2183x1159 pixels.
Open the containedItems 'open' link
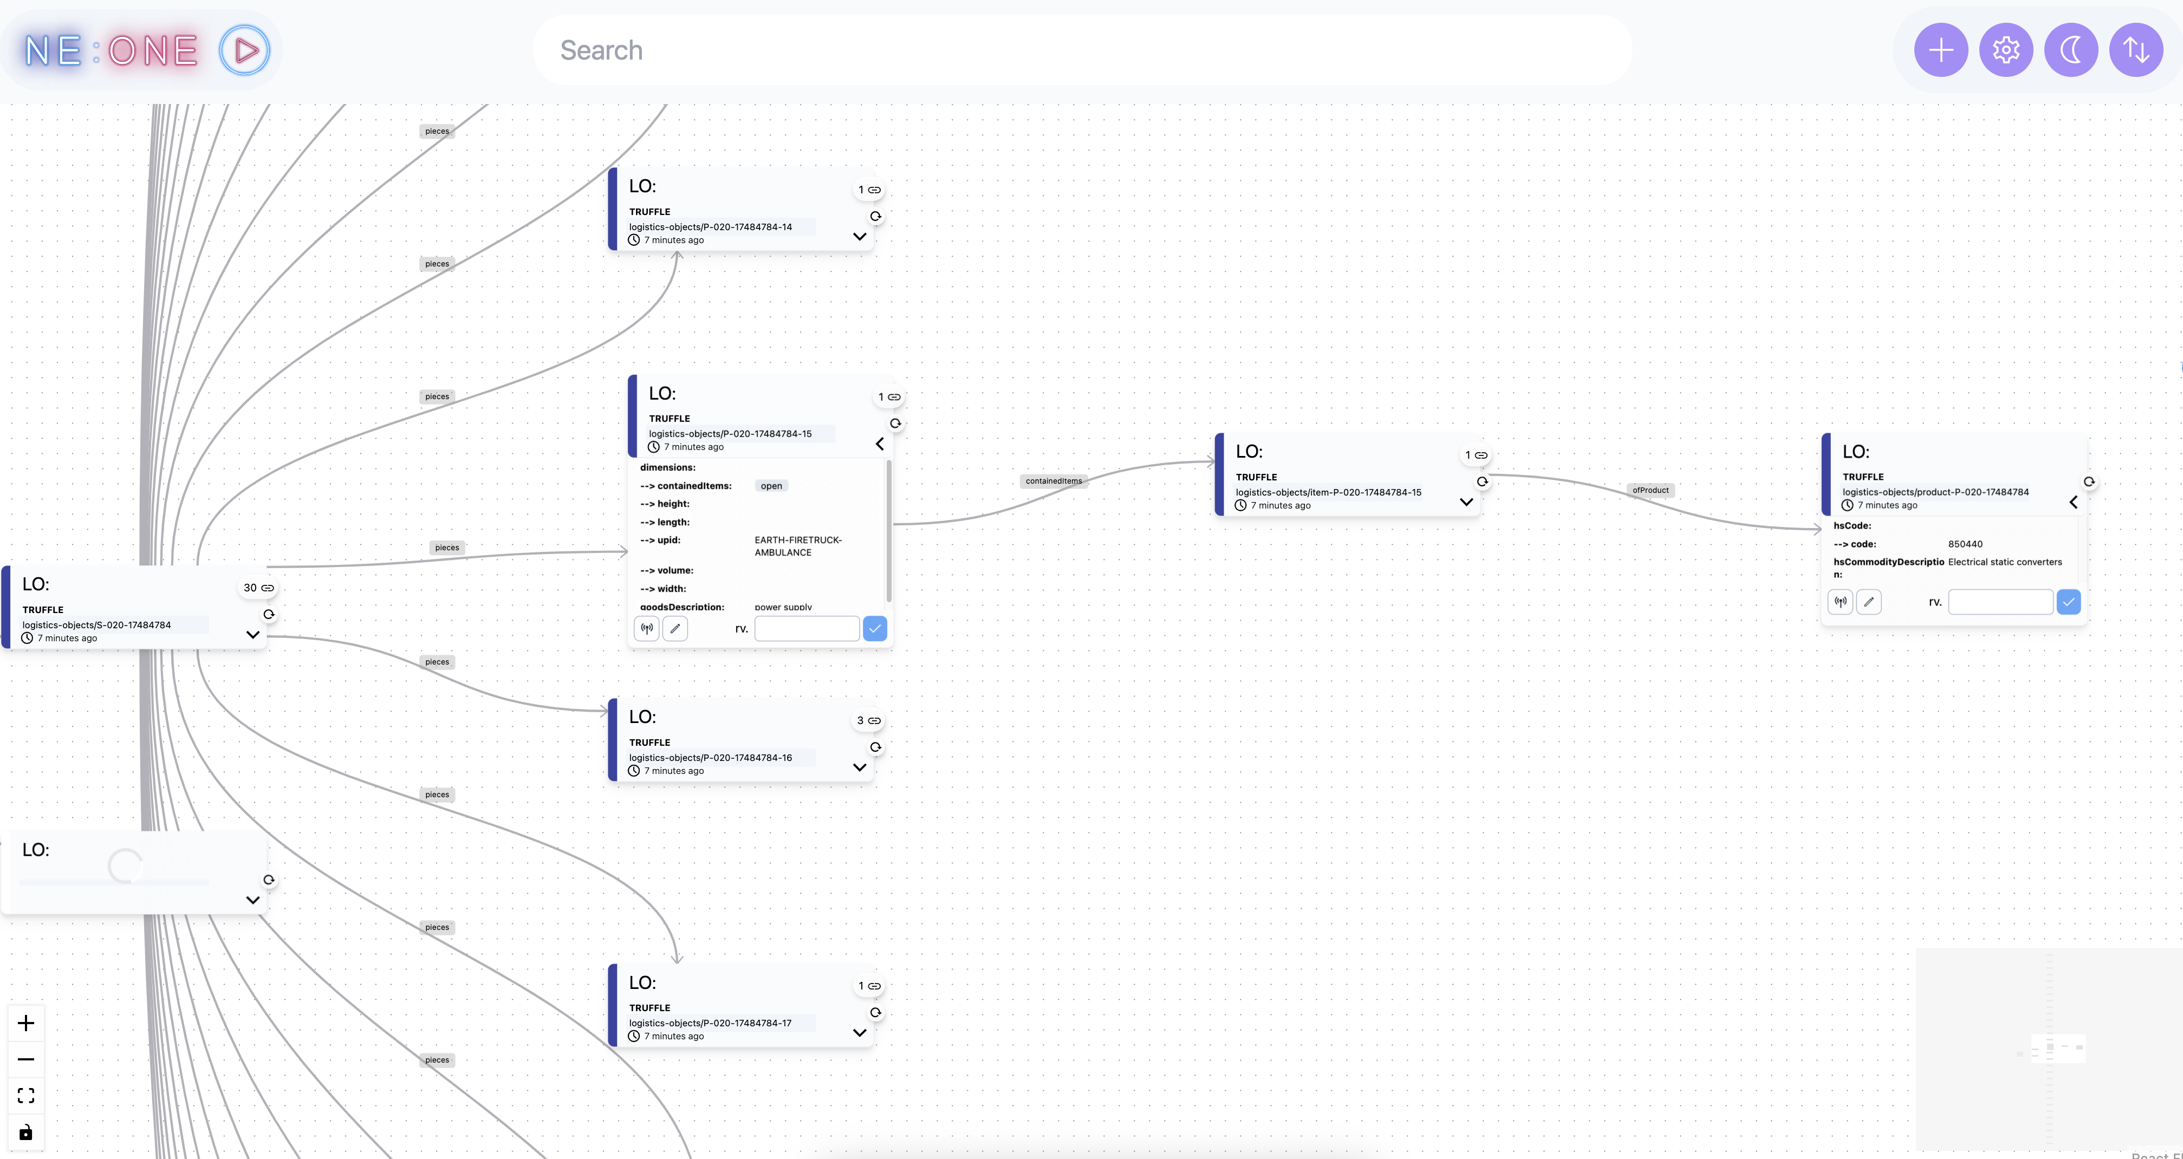[771, 486]
